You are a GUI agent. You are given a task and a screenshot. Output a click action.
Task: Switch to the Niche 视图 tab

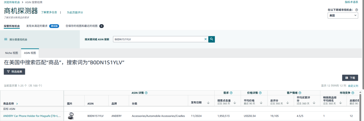coord(11,53)
